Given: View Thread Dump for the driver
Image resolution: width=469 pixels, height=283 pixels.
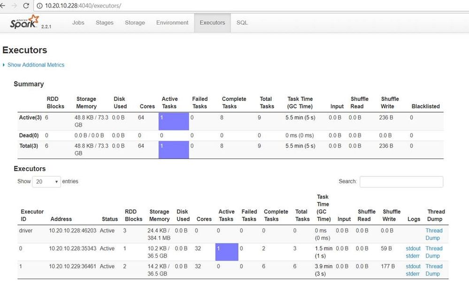Looking at the screenshot, I should click(x=434, y=234).
